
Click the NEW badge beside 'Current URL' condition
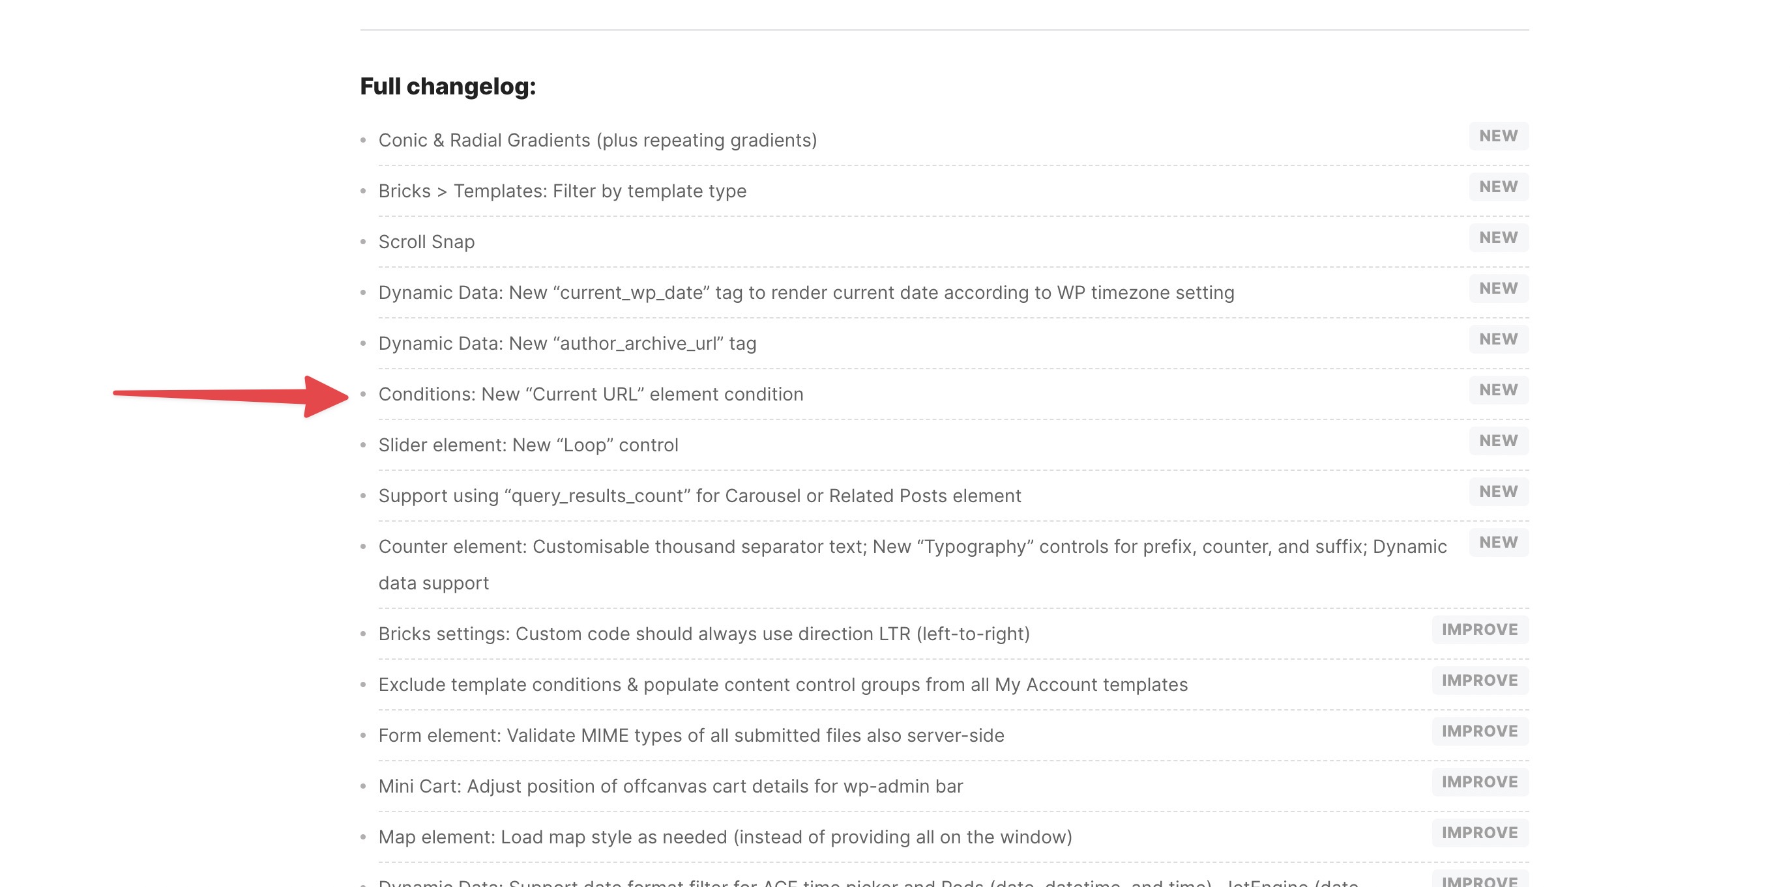coord(1498,390)
